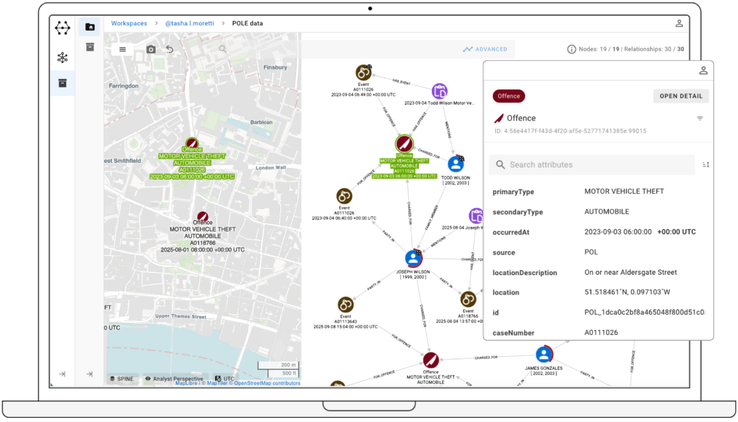Open the home folder icon in second sidebar
Screen dimensions: 738x422
(90, 27)
